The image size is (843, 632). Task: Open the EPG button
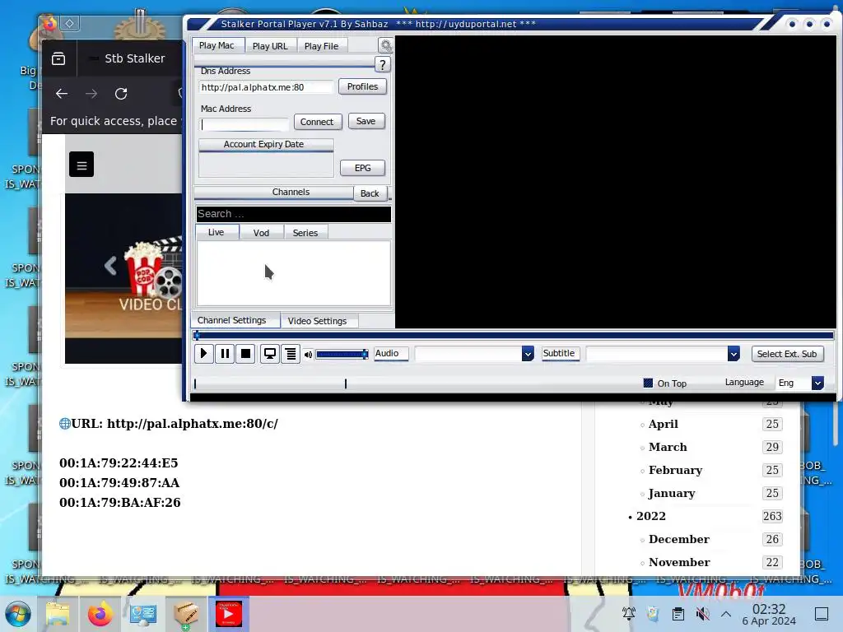point(362,168)
